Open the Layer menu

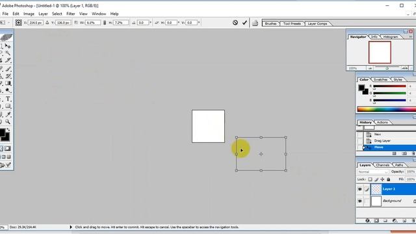coord(43,14)
